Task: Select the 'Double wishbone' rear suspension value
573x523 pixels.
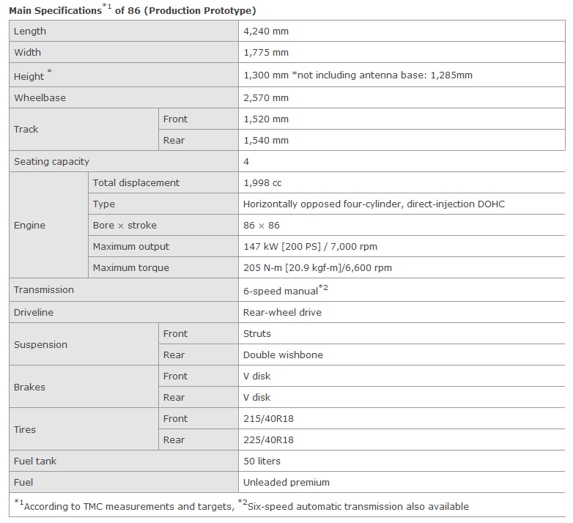Action: point(283,355)
